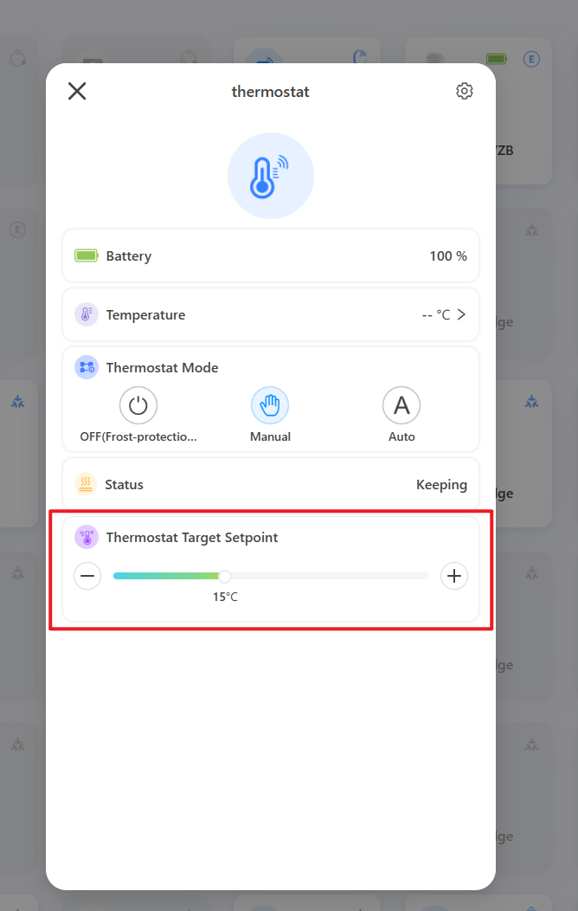Click the Thermostat Mode icon
Image resolution: width=578 pixels, height=911 pixels.
coord(87,368)
